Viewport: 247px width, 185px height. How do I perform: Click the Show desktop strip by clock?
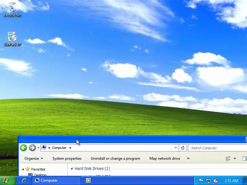coord(245,180)
